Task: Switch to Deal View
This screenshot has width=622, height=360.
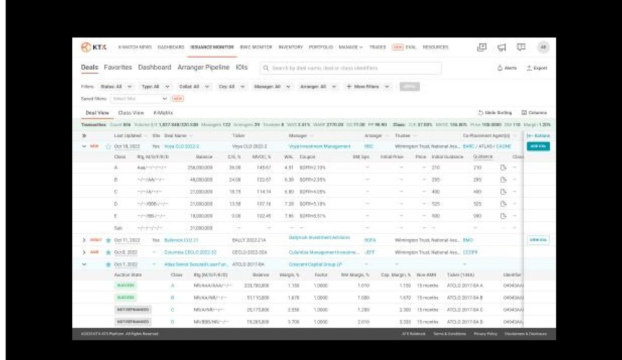Action: coord(97,113)
